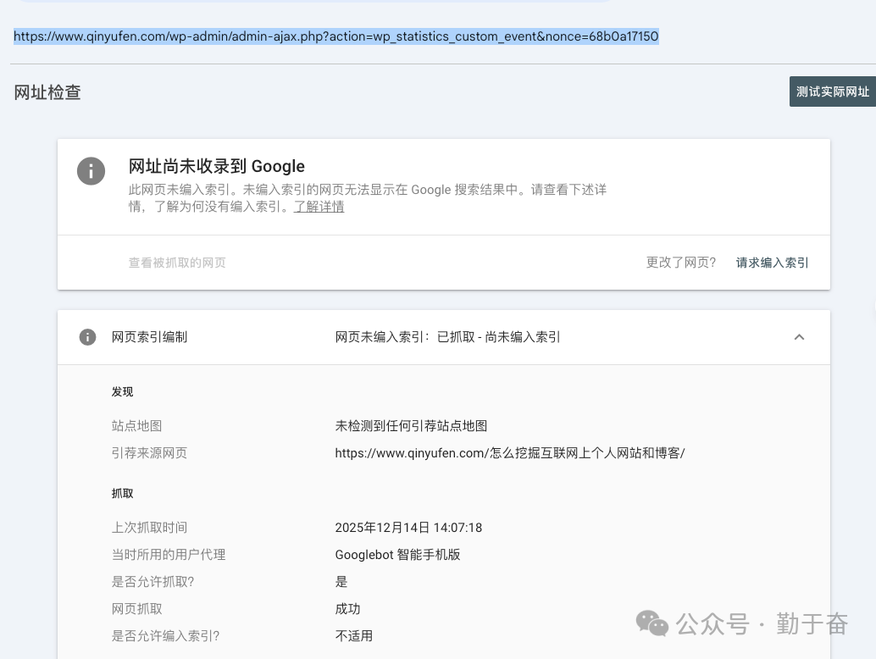Screen dimensions: 876x659
Task: Select the 查看被抓取的网页 option
Action: pos(177,263)
